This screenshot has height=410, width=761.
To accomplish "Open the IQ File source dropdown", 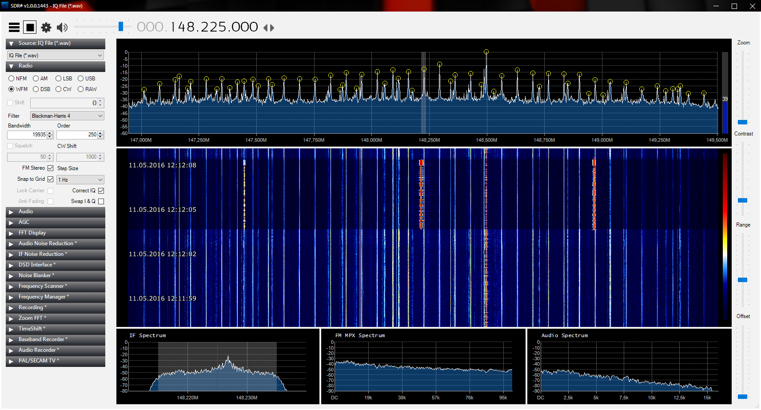I will click(56, 56).
